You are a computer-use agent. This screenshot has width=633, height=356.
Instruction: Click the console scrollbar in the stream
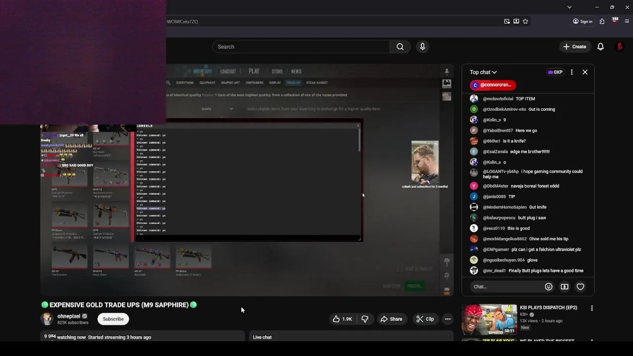pos(360,141)
